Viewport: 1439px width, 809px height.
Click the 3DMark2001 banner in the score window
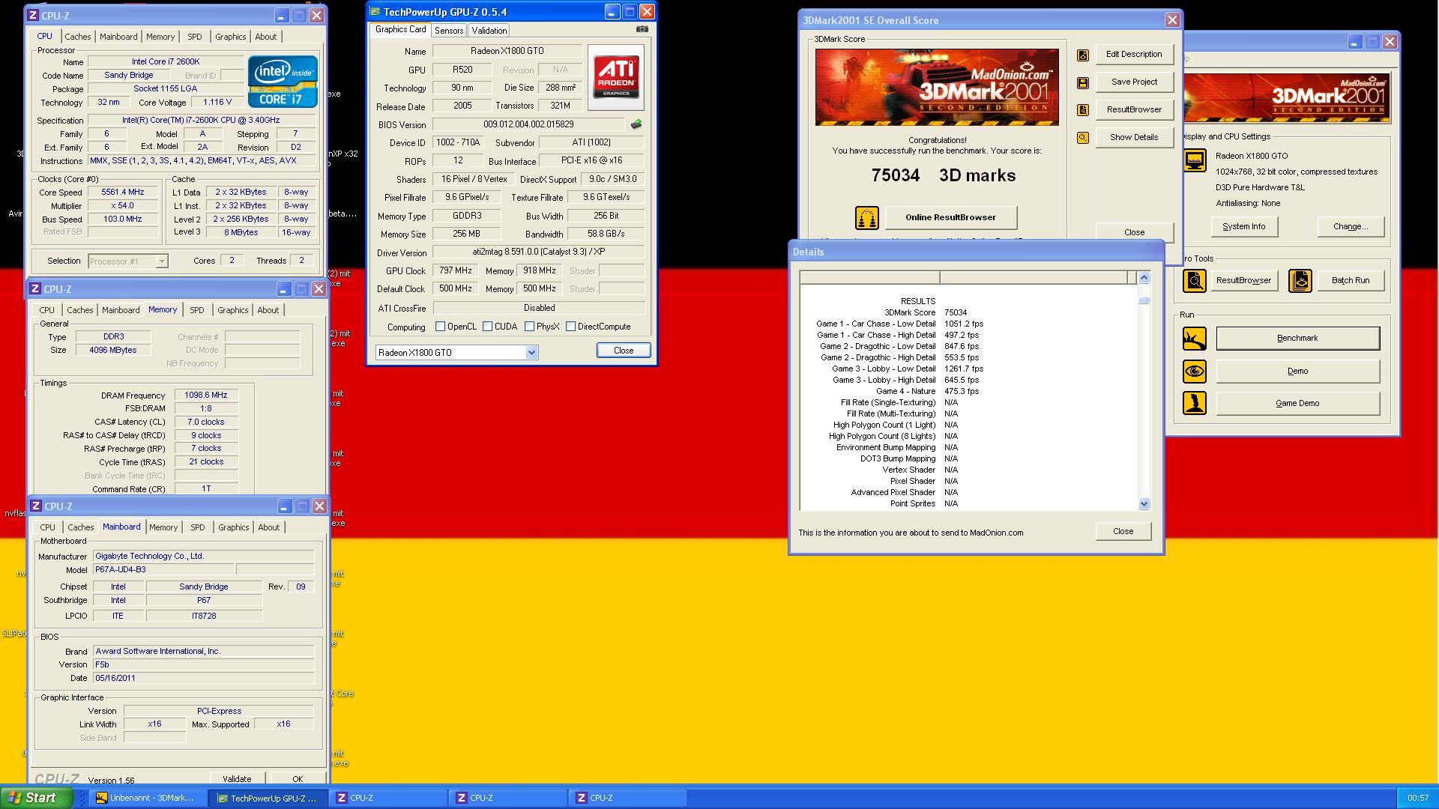coord(937,87)
